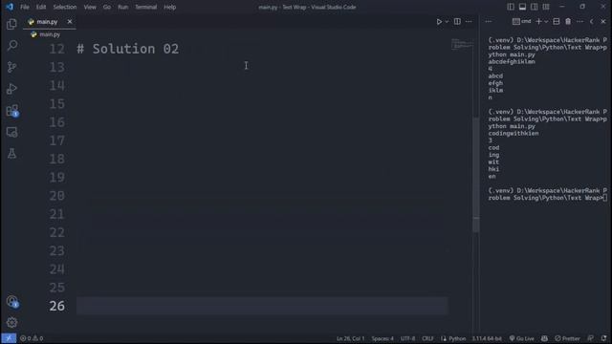The width and height of the screenshot is (612, 344).
Task: Open the Accounts menu icon
Action: 12,302
